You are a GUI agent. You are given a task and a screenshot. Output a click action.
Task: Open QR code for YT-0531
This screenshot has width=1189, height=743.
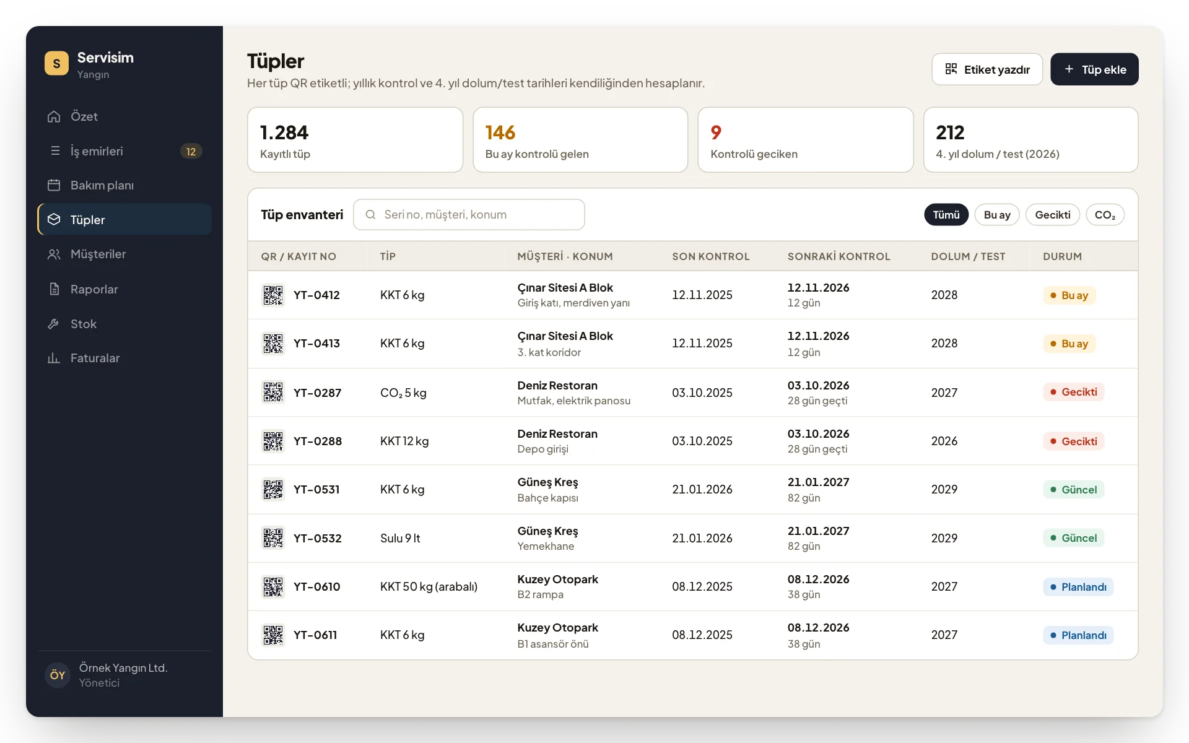coord(273,489)
